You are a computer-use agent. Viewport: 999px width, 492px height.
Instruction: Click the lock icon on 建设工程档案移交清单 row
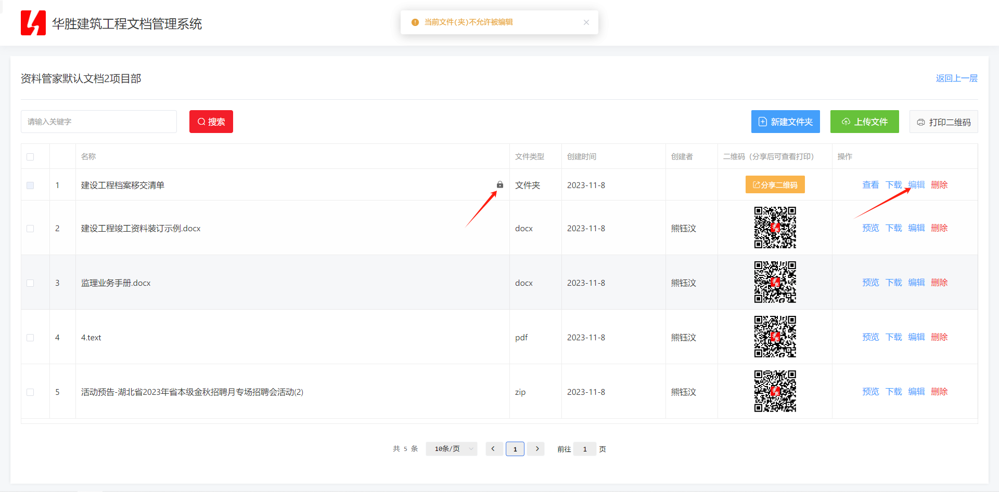pos(500,184)
